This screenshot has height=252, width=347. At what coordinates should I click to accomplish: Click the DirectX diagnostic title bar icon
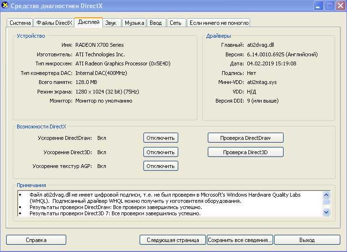click(5, 5)
